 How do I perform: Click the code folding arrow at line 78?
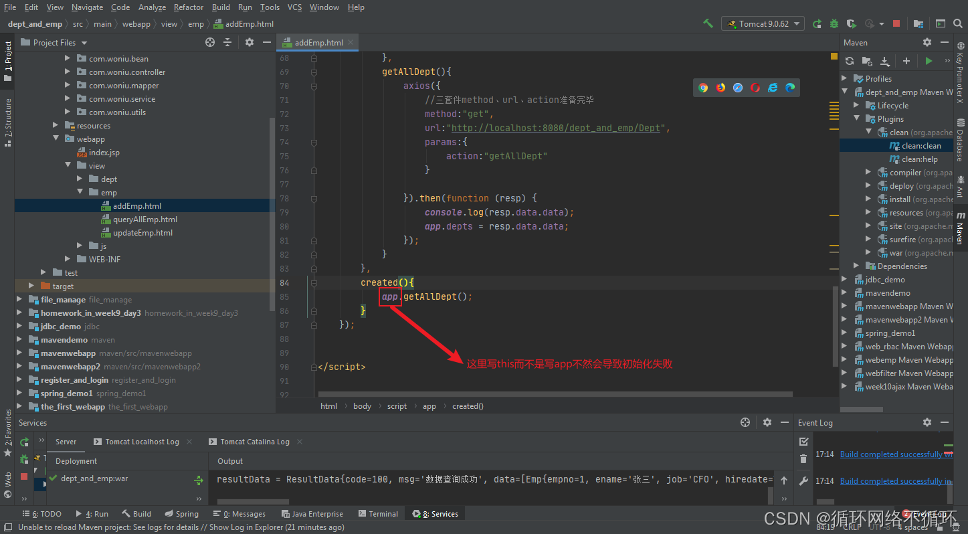pos(314,198)
